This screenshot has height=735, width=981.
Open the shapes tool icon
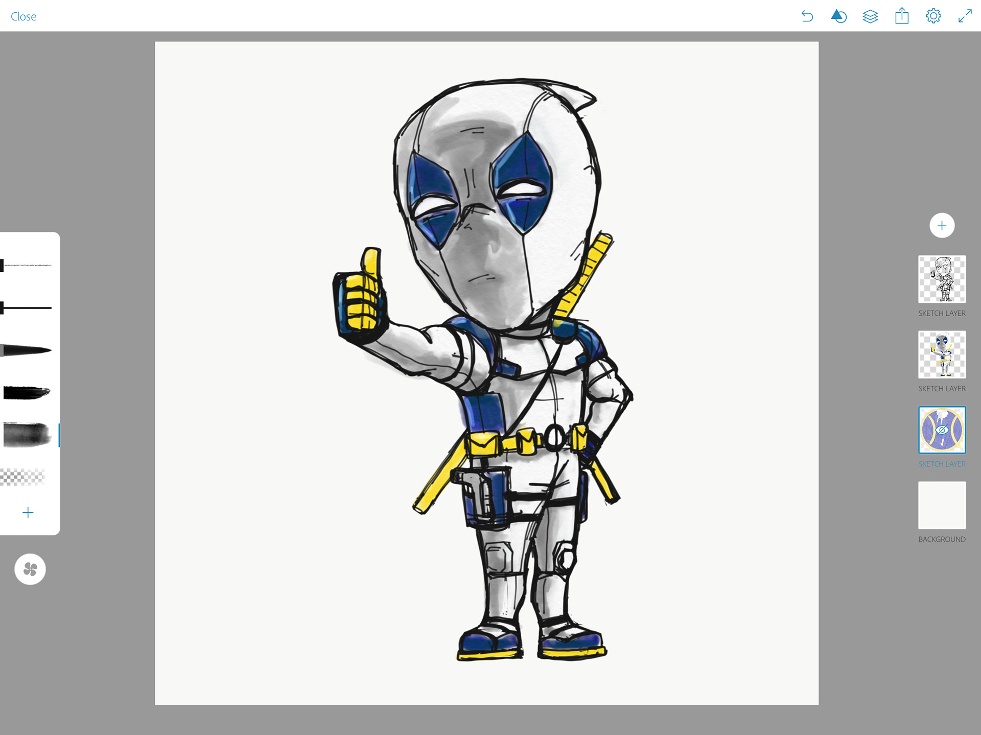click(838, 16)
